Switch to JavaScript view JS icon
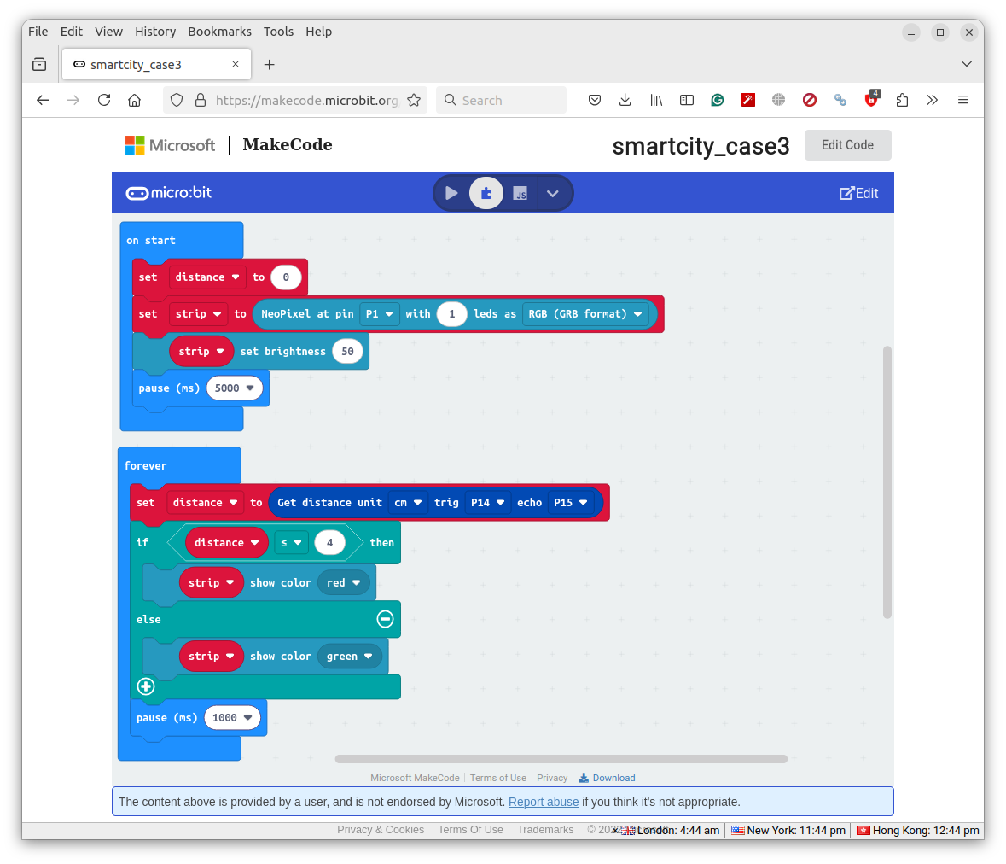Image resolution: width=1006 pixels, height=864 pixels. point(520,193)
